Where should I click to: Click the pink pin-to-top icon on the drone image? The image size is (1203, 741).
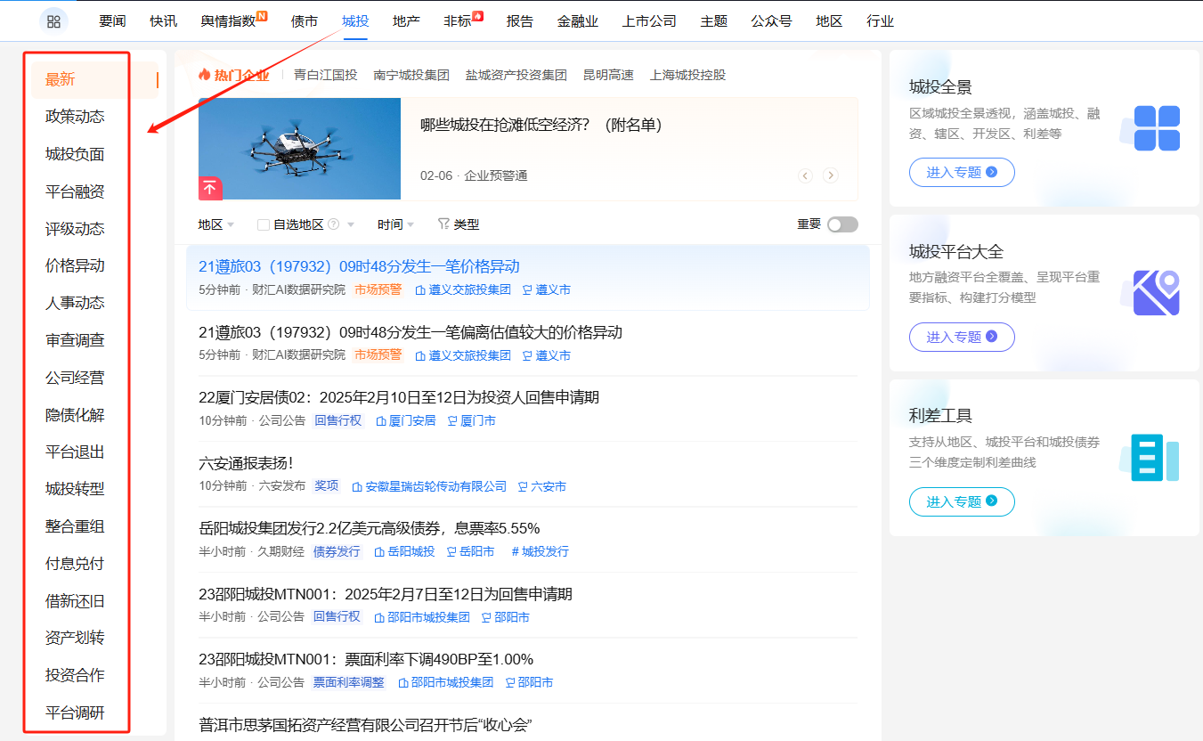210,188
